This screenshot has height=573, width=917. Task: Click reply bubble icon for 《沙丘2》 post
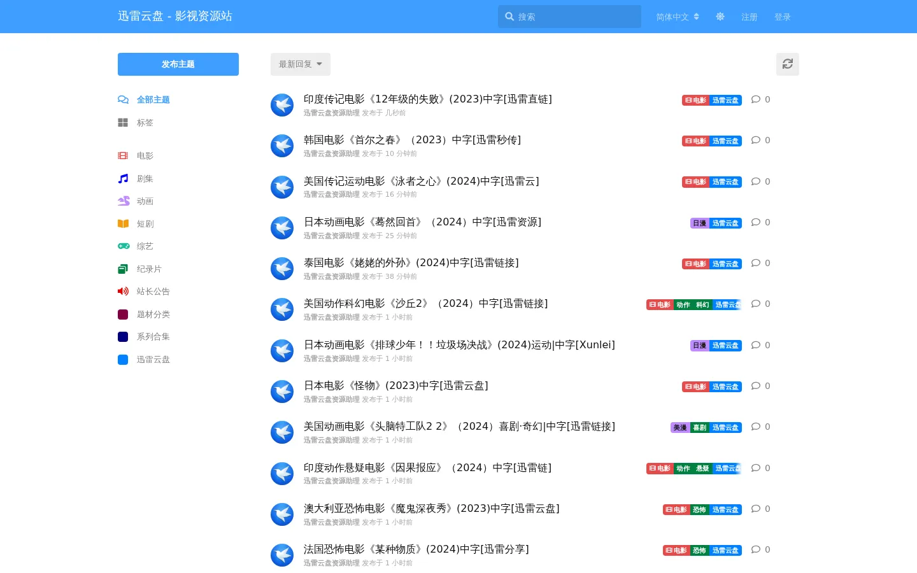[756, 304]
